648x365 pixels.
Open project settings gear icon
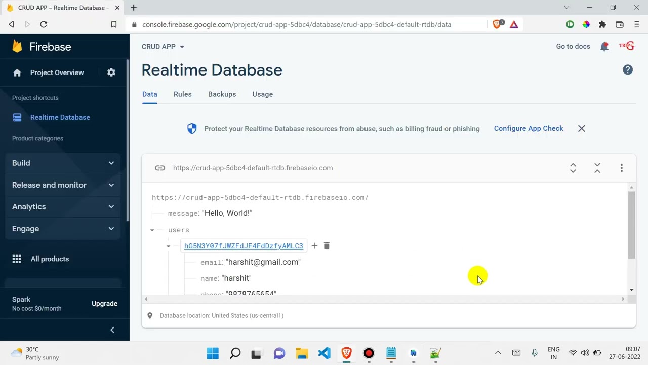111,72
